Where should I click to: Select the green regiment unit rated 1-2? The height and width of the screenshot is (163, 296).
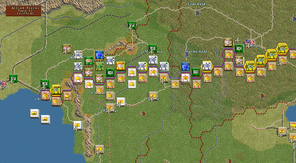[196, 72]
